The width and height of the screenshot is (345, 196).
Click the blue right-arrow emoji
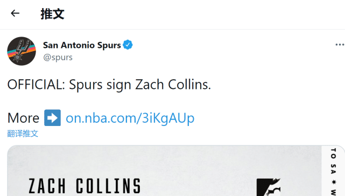[52, 118]
